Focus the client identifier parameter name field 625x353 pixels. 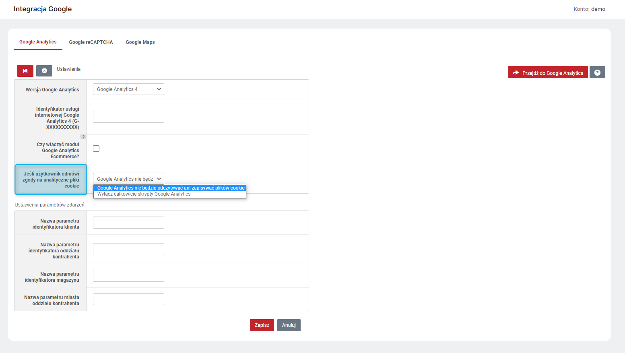pyautogui.click(x=128, y=223)
